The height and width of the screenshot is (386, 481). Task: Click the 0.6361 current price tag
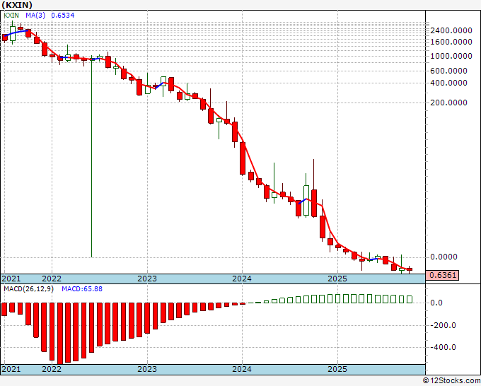(x=442, y=275)
